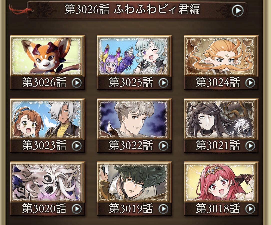This screenshot has height=225, width=271.
Task: Click play icon beside 第3022話 label
Action: click(x=163, y=146)
